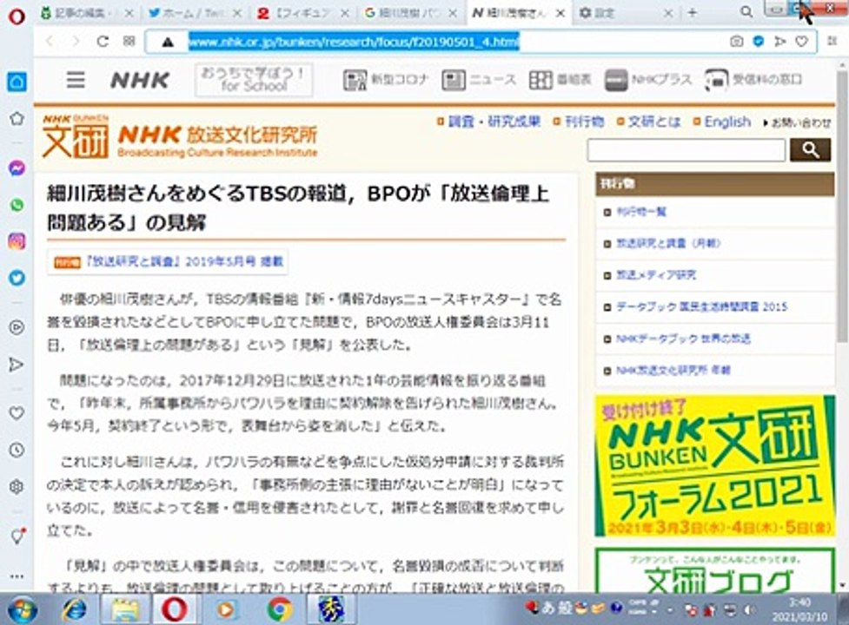This screenshot has height=625, width=849.
Task: Open bookmarks star in Opera sidebar
Action: (x=17, y=119)
